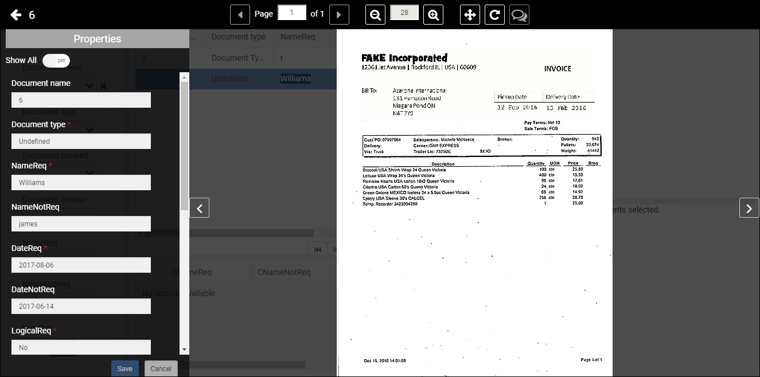
Task: Activate the pan/move tool
Action: 470,15
